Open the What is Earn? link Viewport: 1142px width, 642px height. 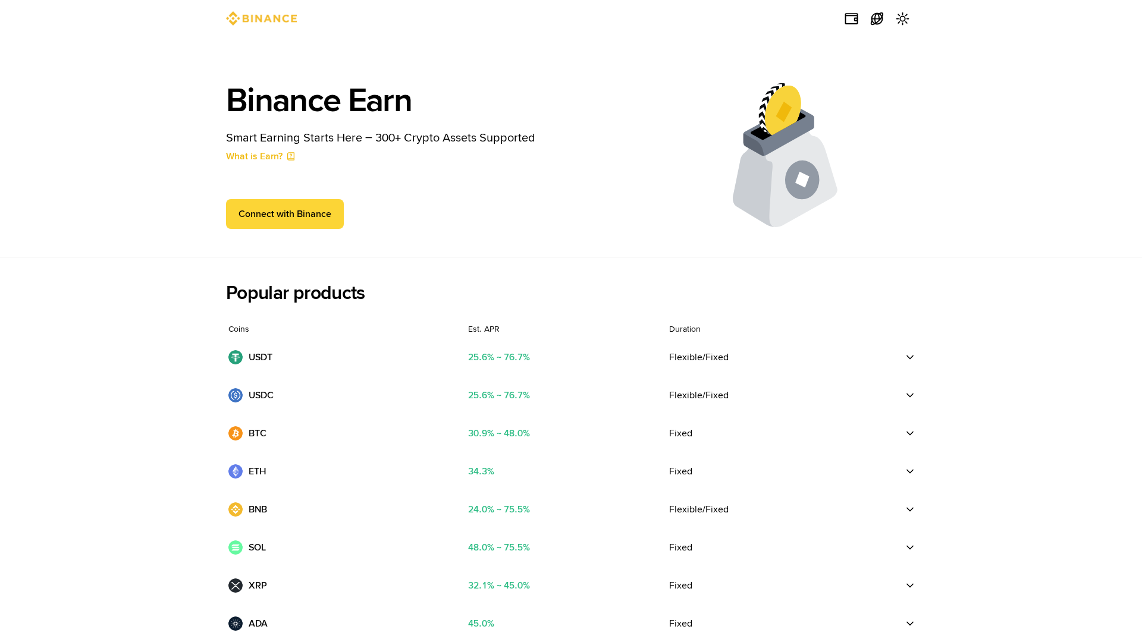(255, 156)
